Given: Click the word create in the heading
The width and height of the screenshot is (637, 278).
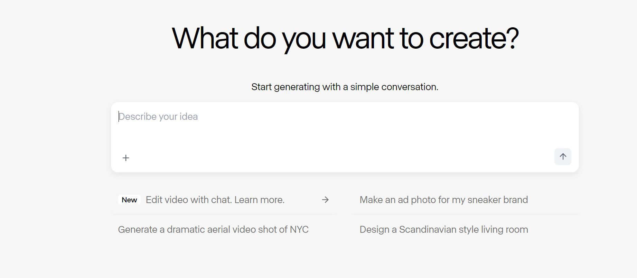Looking at the screenshot, I should point(474,38).
